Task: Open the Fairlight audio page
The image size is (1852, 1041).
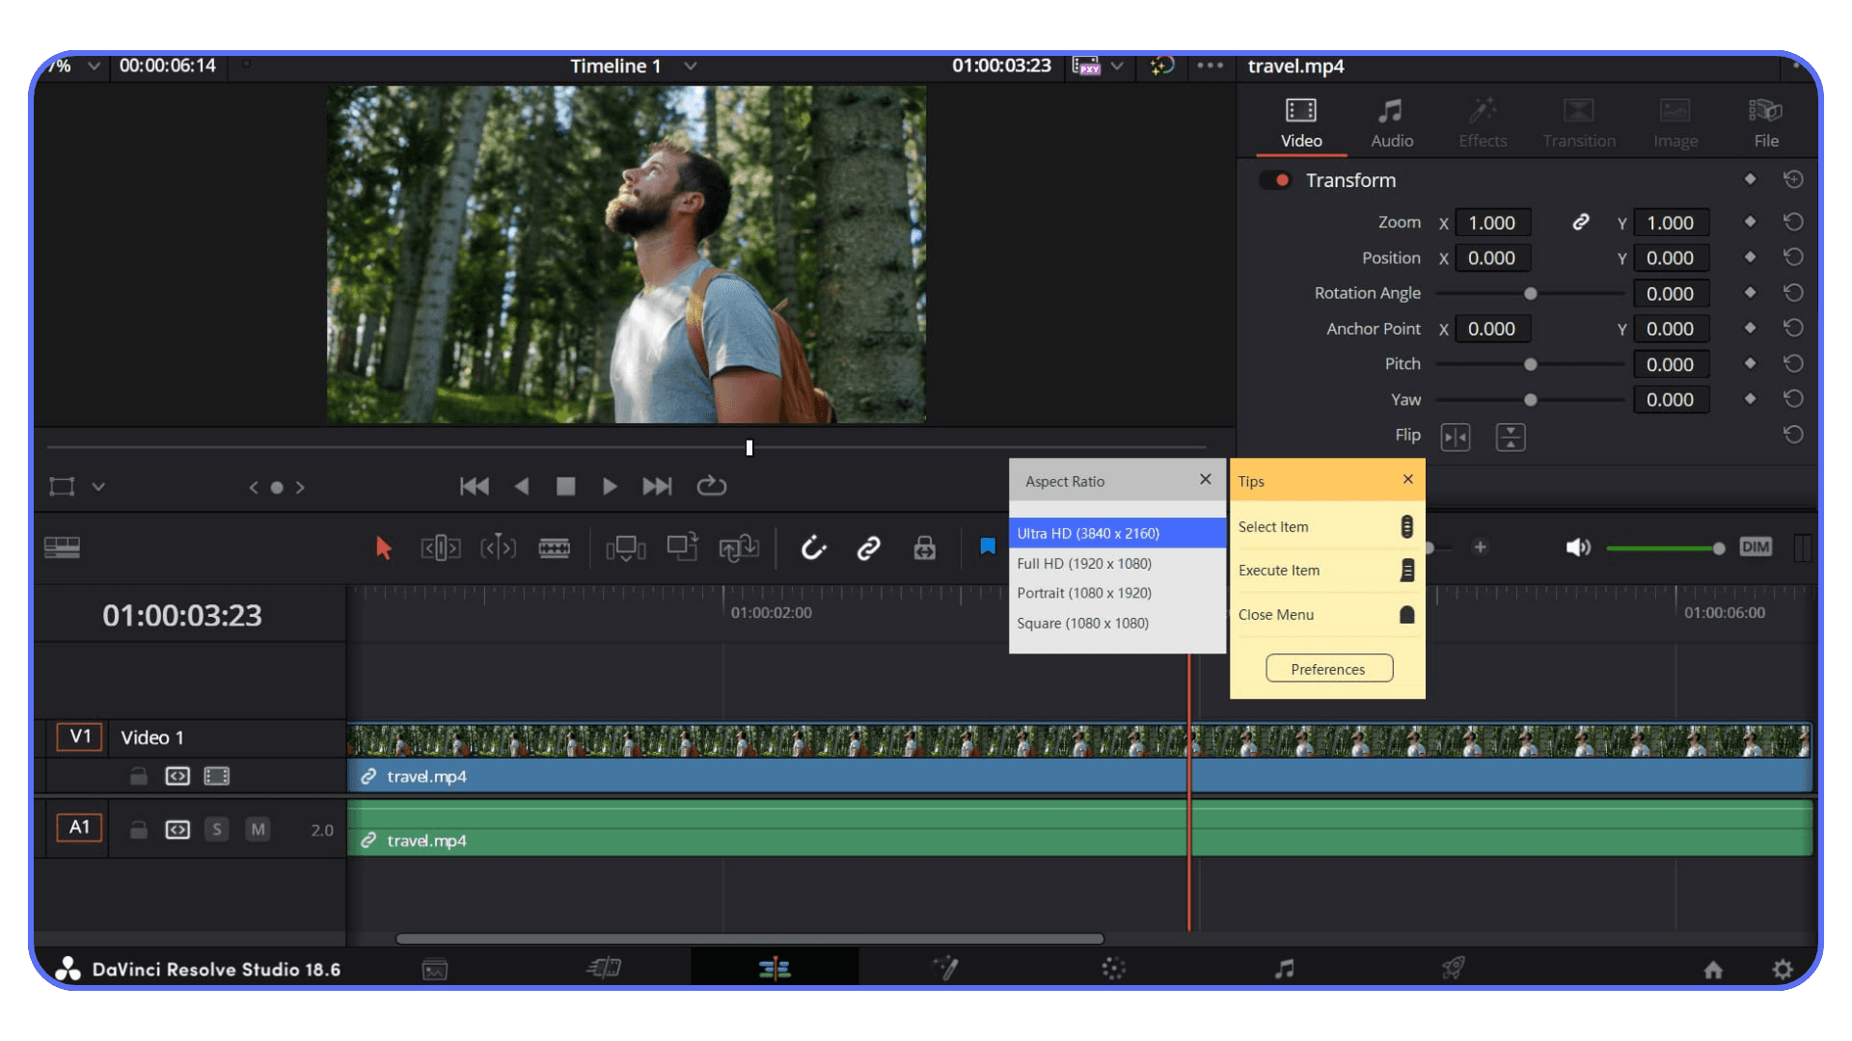Action: 1284,968
